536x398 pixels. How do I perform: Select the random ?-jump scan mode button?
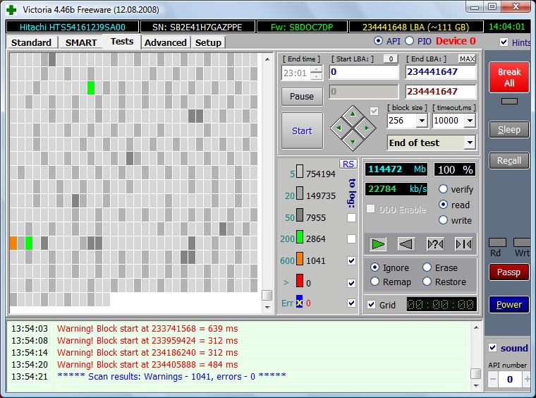point(435,244)
